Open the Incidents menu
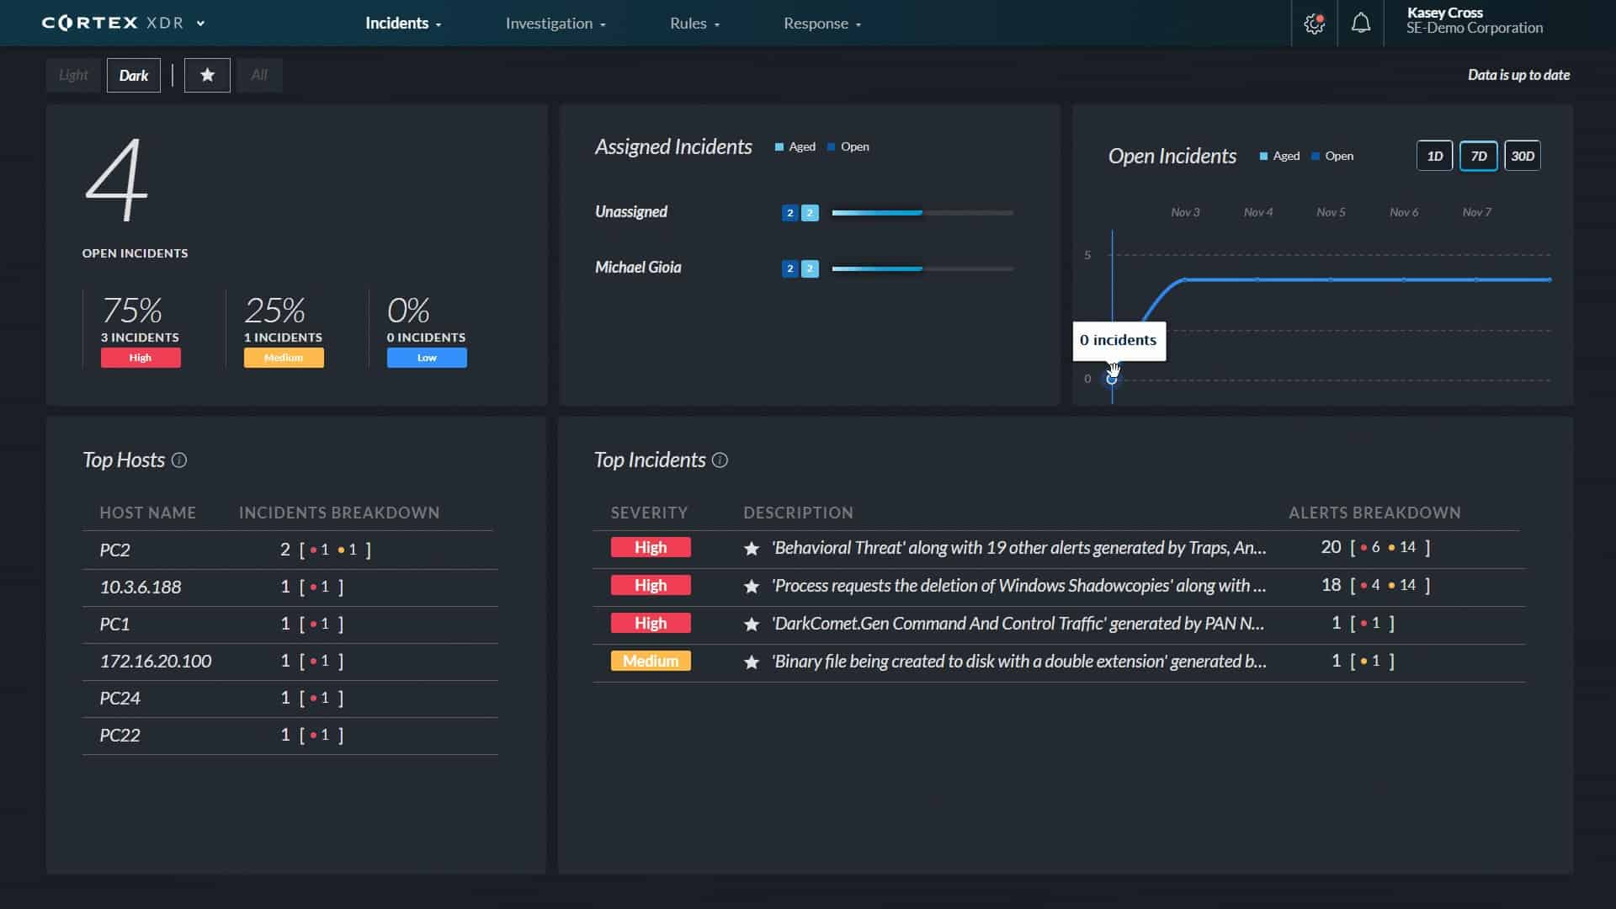Image resolution: width=1616 pixels, height=909 pixels. pyautogui.click(x=403, y=24)
